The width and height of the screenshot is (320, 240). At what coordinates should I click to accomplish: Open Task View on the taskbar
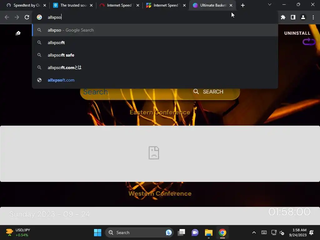[182, 232]
